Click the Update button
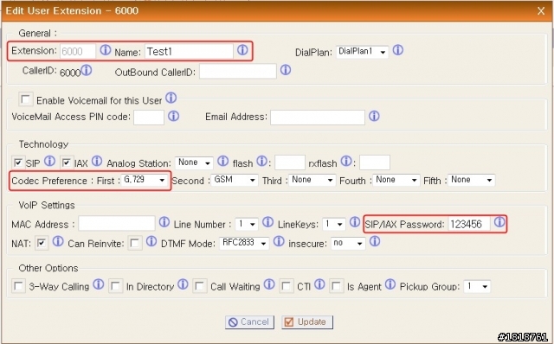This screenshot has height=344, width=554. [x=307, y=322]
